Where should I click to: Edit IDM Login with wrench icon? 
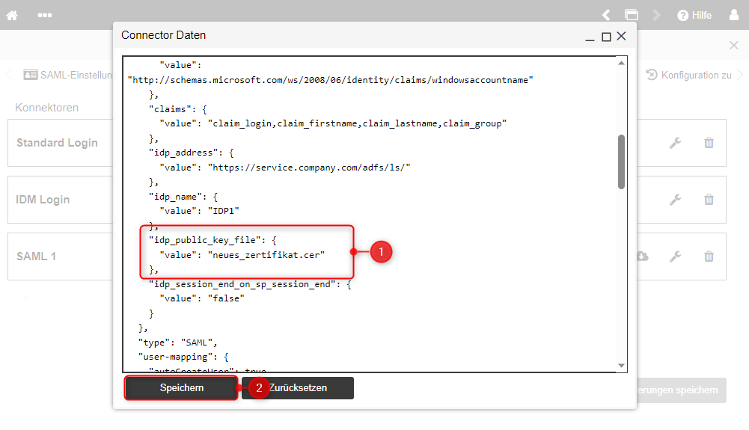pos(675,200)
